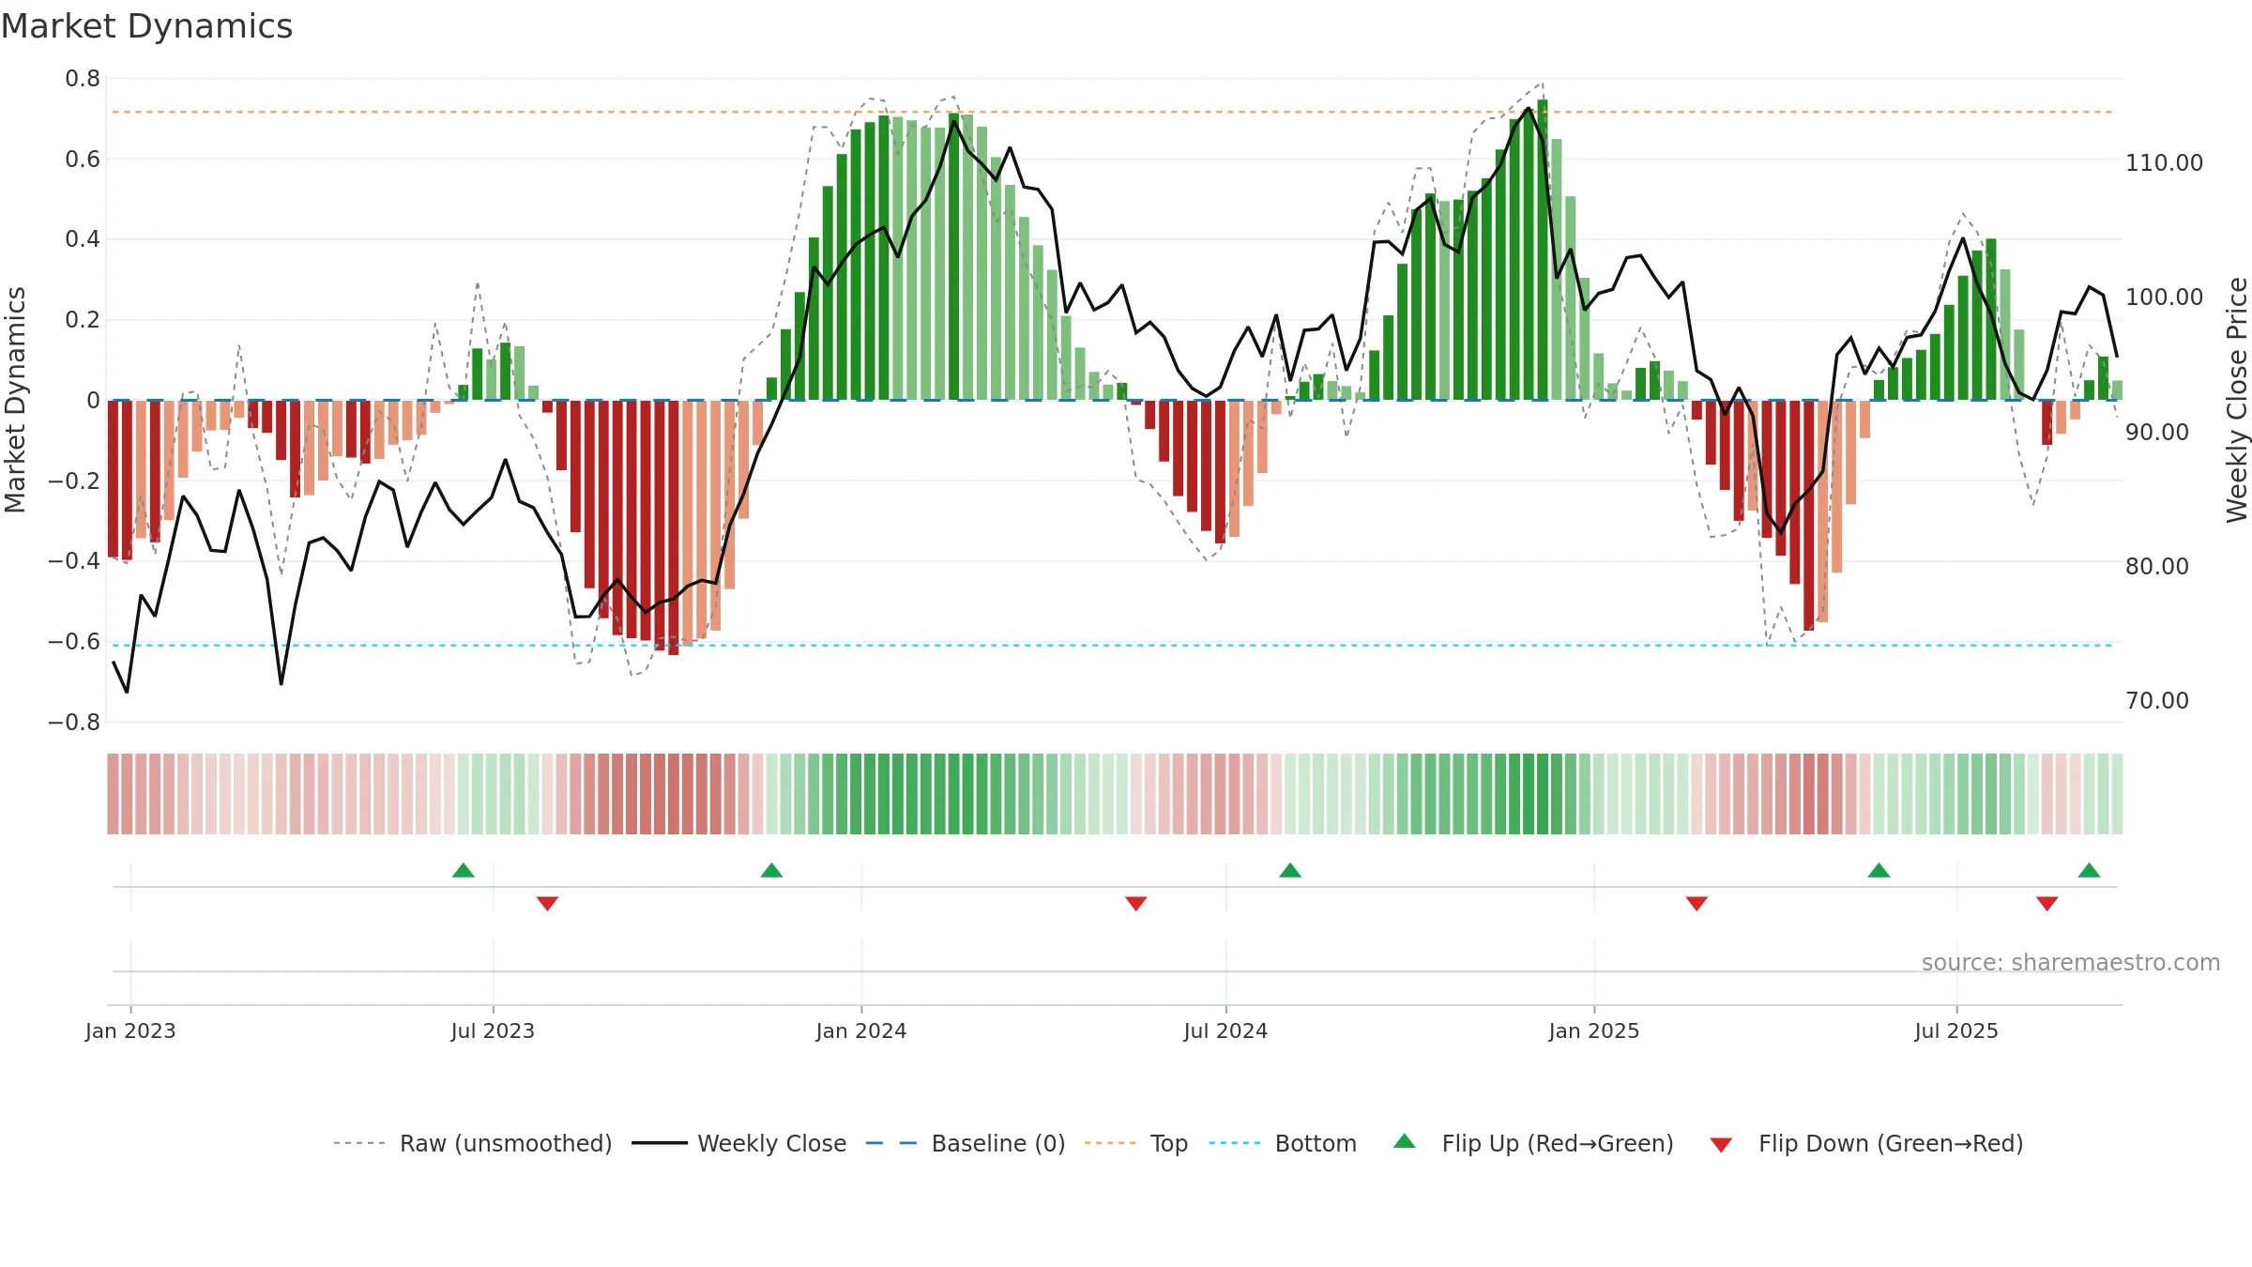Toggle the Baseline (0) legend entry

[966, 1143]
